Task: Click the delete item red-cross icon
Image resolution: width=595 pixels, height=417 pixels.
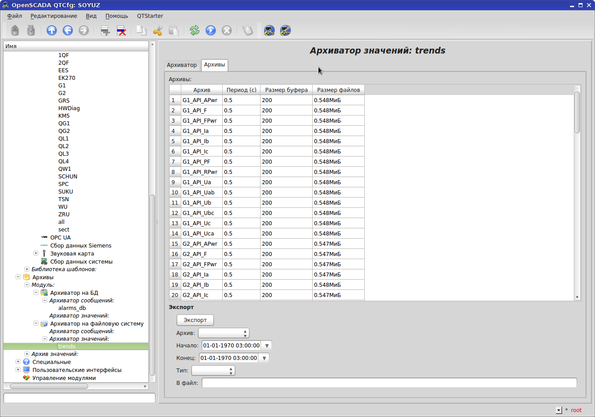Action: pyautogui.click(x=121, y=30)
